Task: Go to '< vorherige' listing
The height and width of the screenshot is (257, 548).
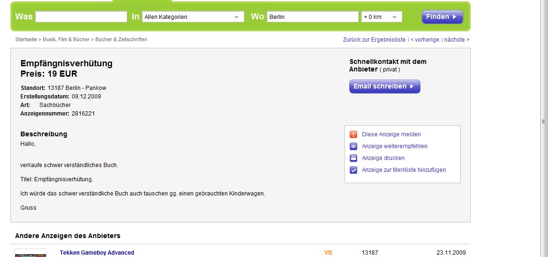Action: point(425,40)
